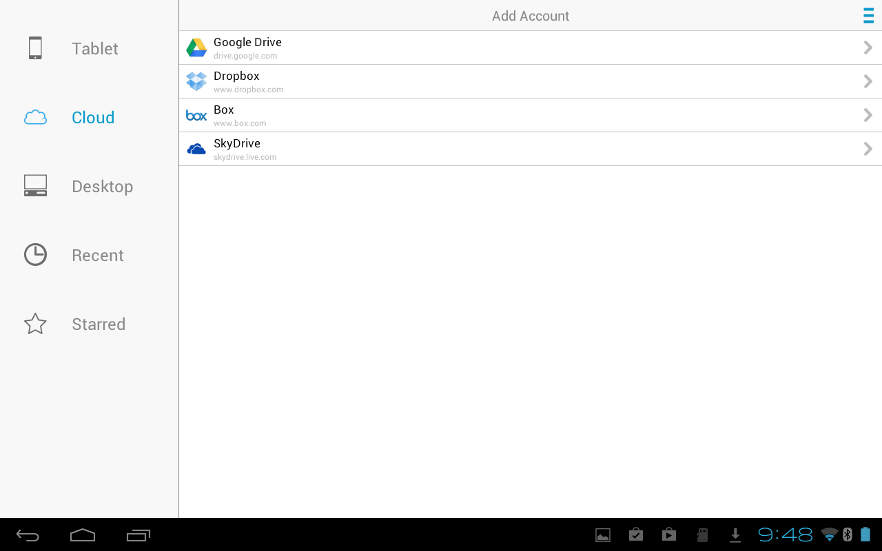882x551 pixels.
Task: Click the Google Drive logo
Action: click(196, 47)
